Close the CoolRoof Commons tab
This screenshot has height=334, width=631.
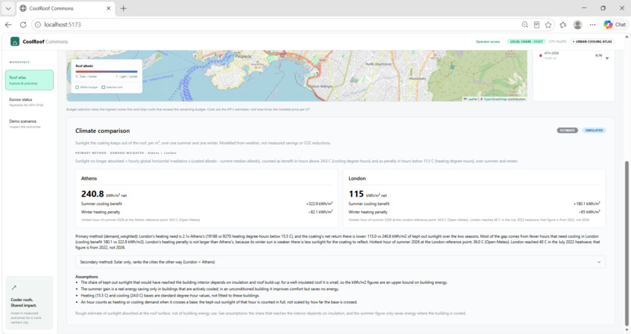(x=108, y=8)
